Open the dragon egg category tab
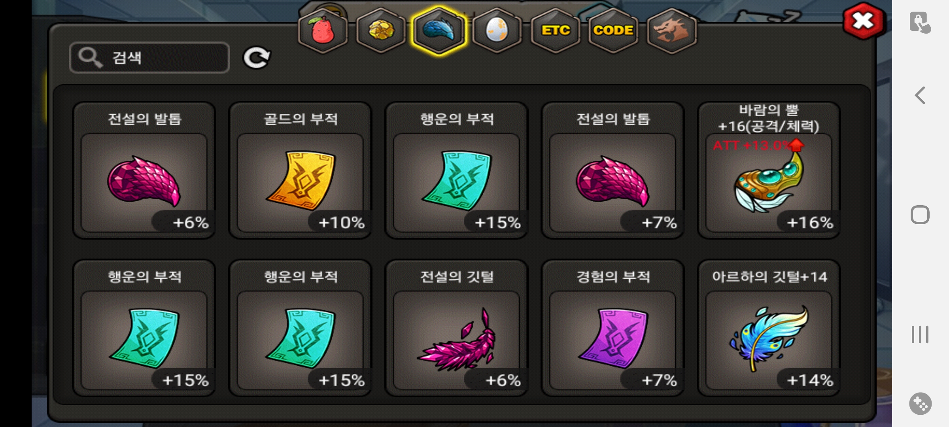The height and width of the screenshot is (427, 949). tap(497, 31)
